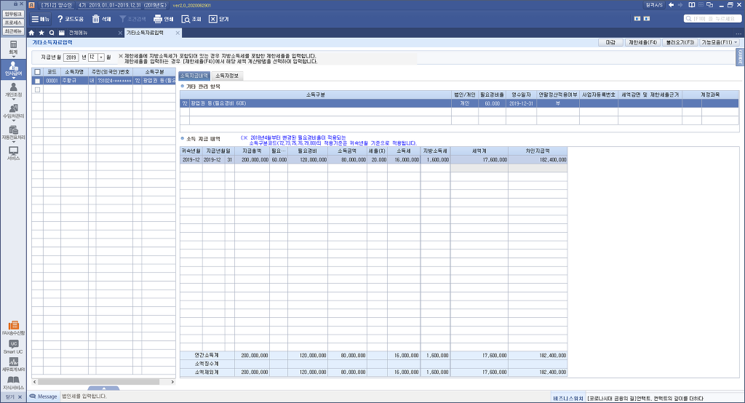Tick the empty second row checkbox

[x=38, y=89]
